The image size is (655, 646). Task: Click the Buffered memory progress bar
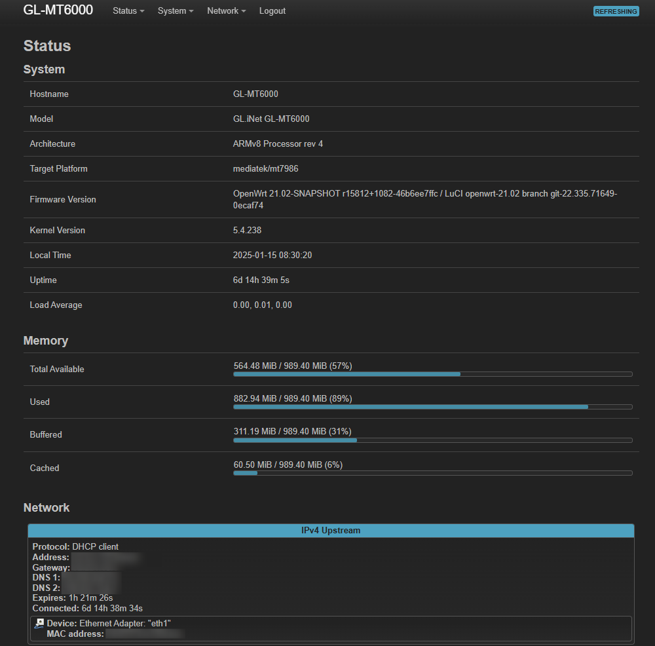[433, 440]
